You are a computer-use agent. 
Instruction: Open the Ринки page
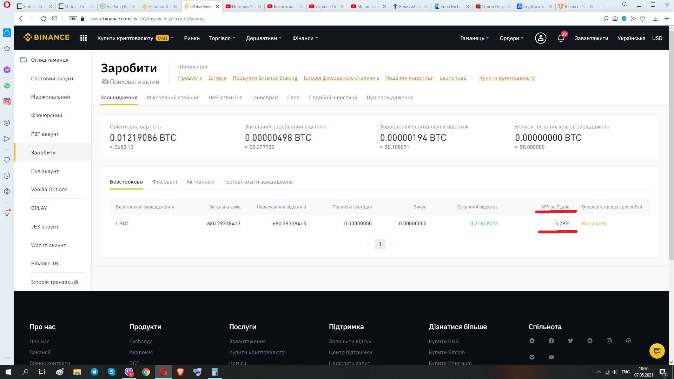(192, 38)
